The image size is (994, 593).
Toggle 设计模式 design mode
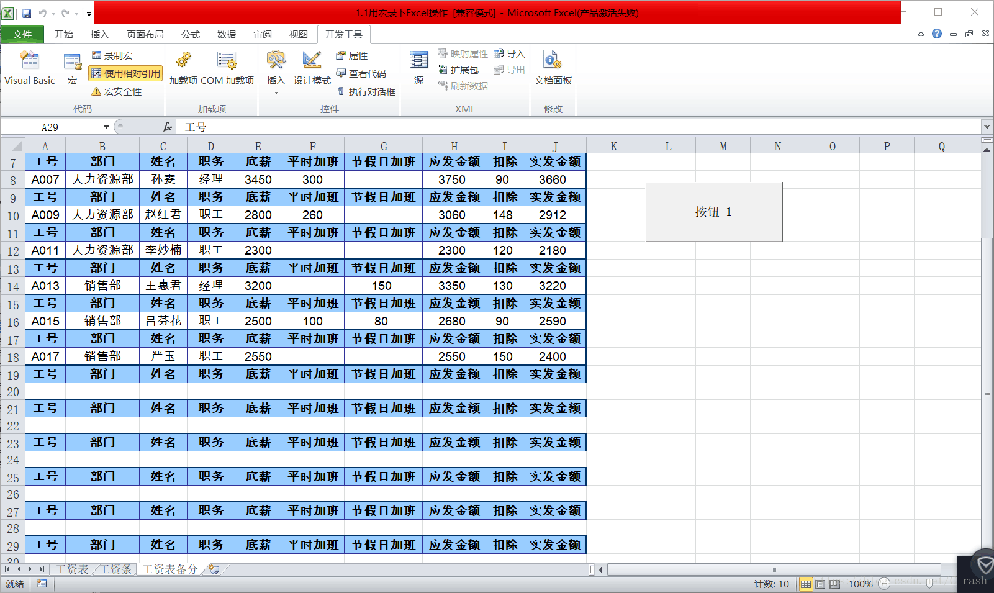click(x=312, y=68)
